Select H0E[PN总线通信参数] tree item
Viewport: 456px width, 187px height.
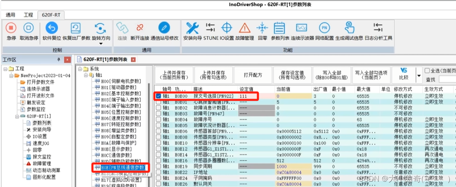click(x=123, y=167)
